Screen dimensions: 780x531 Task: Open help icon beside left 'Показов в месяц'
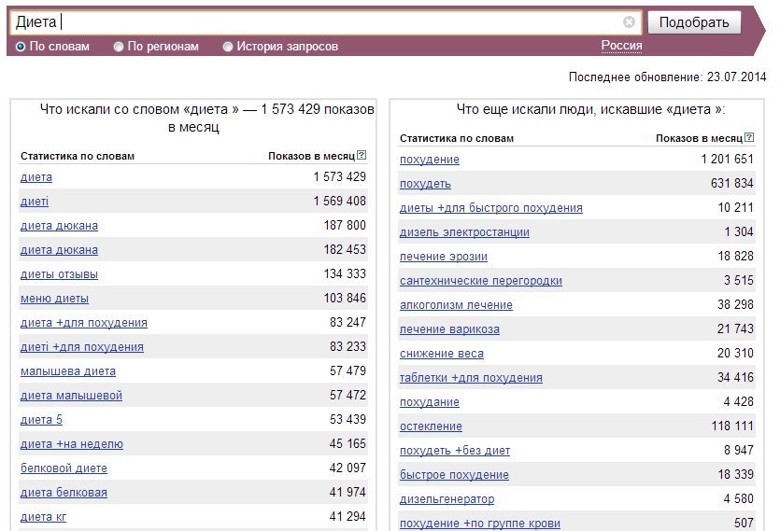tap(362, 155)
